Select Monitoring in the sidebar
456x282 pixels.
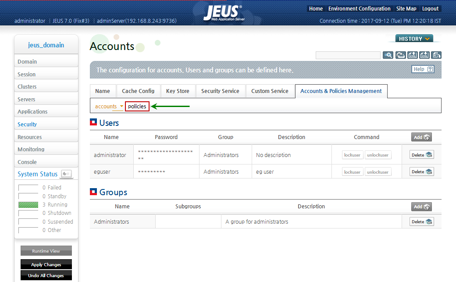coord(46,149)
